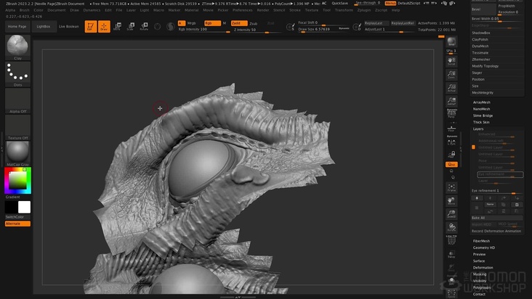Screen dimensions: 532x299
Task: Open the Render menu
Action: (262, 10)
